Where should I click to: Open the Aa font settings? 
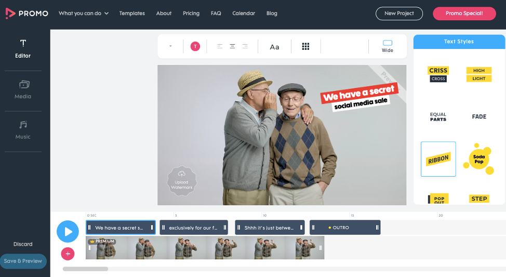[x=274, y=47]
